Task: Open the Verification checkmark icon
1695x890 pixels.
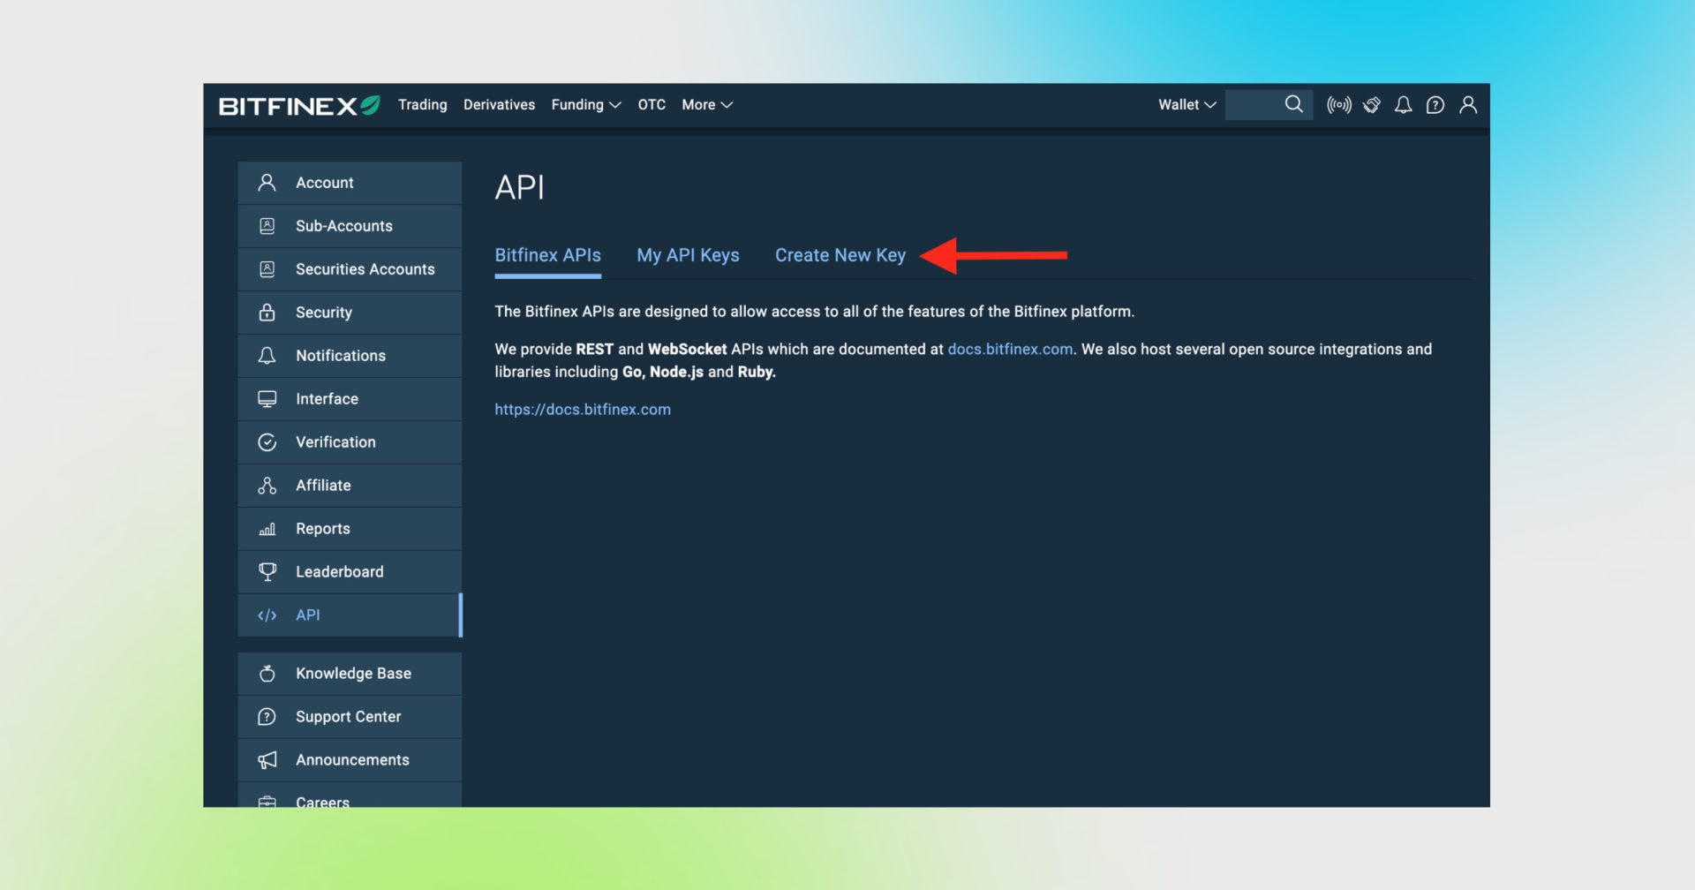Action: pyautogui.click(x=267, y=441)
